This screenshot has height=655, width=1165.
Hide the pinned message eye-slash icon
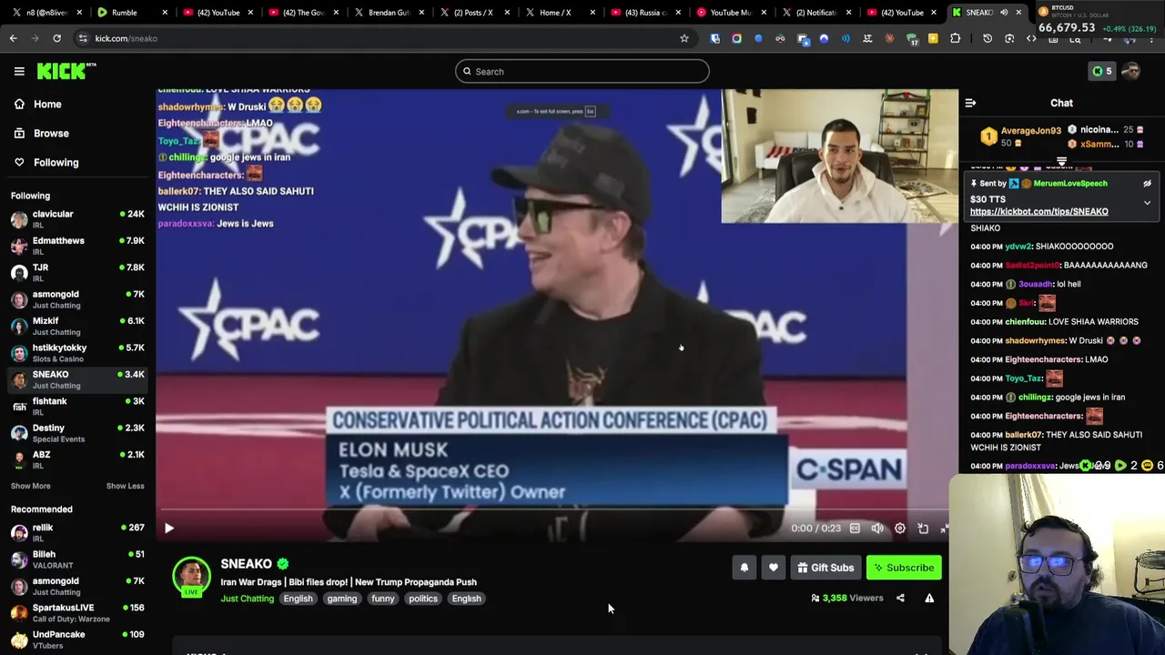(1147, 184)
